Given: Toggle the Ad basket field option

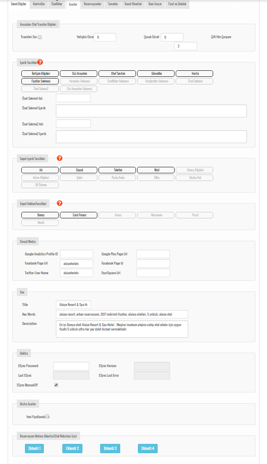Looking at the screenshot, I should point(40,170).
